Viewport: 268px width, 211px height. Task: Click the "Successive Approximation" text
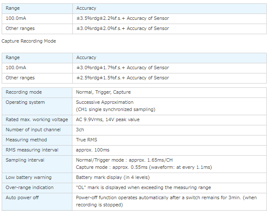point(104,102)
